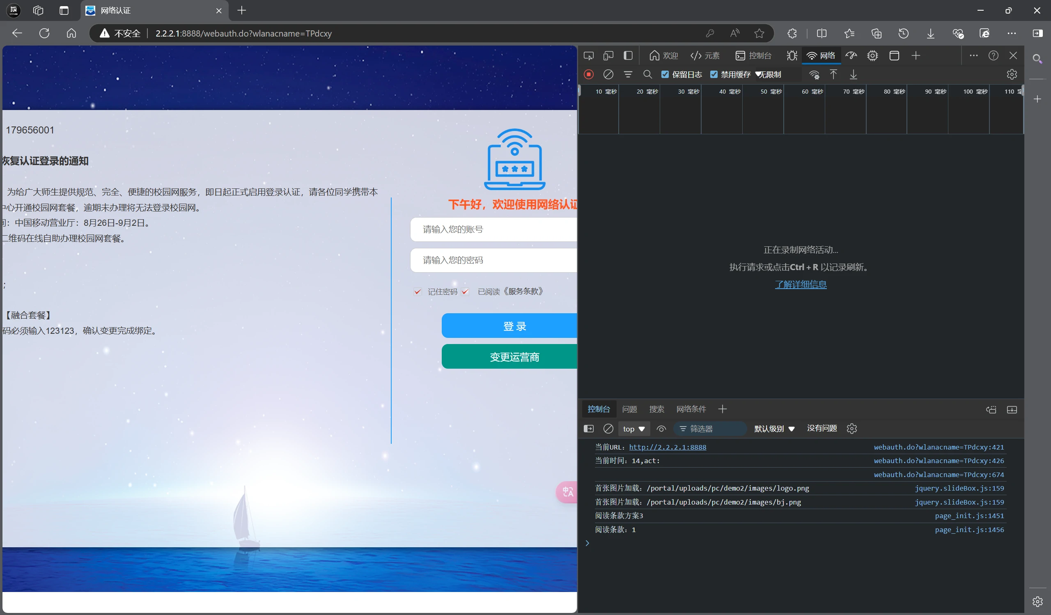1051x615 pixels.
Task: Create live expression eye icon
Action: (x=661, y=429)
